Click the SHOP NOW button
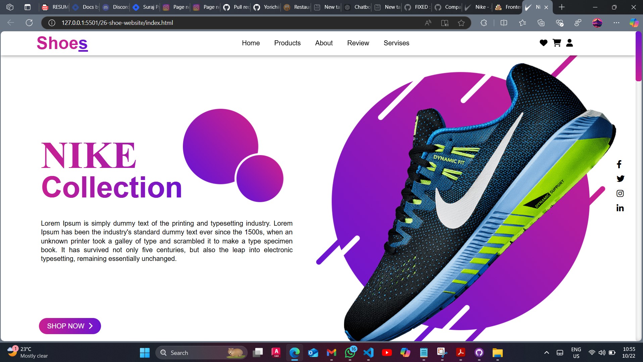 click(70, 326)
